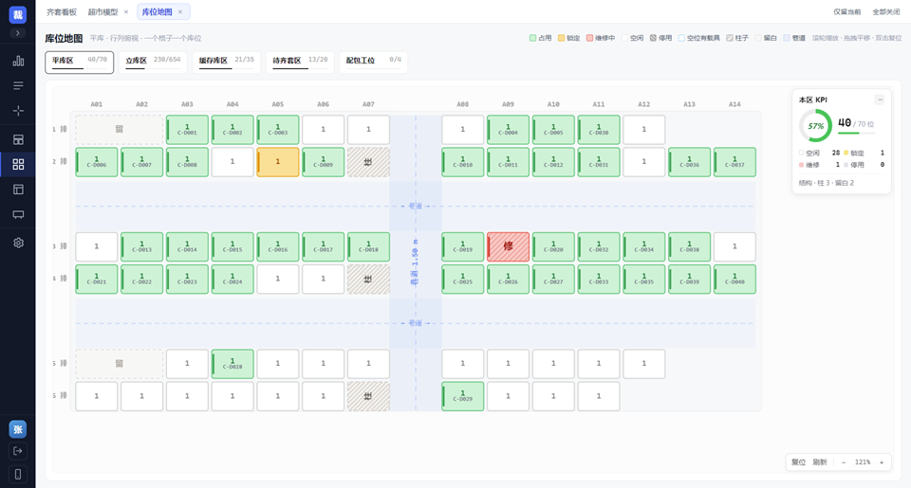
Task: Click the 复位 reset view button
Action: pos(799,462)
